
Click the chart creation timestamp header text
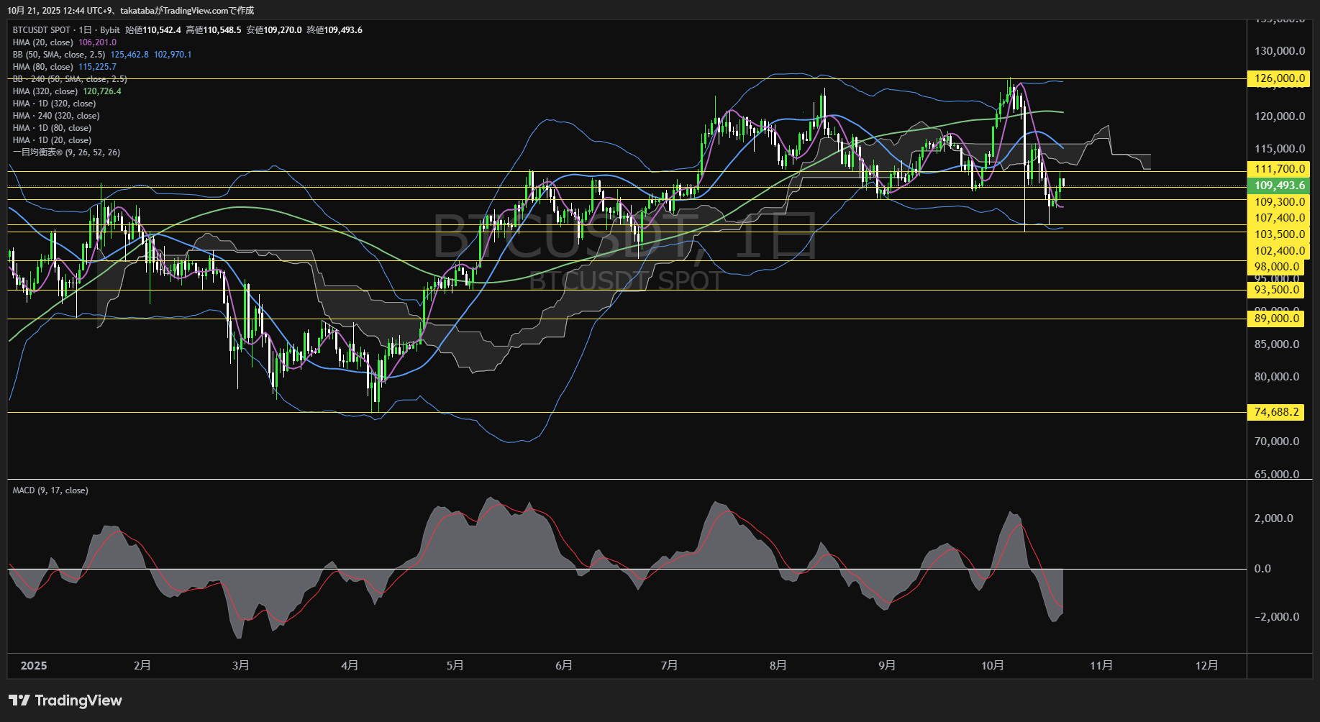coord(130,10)
